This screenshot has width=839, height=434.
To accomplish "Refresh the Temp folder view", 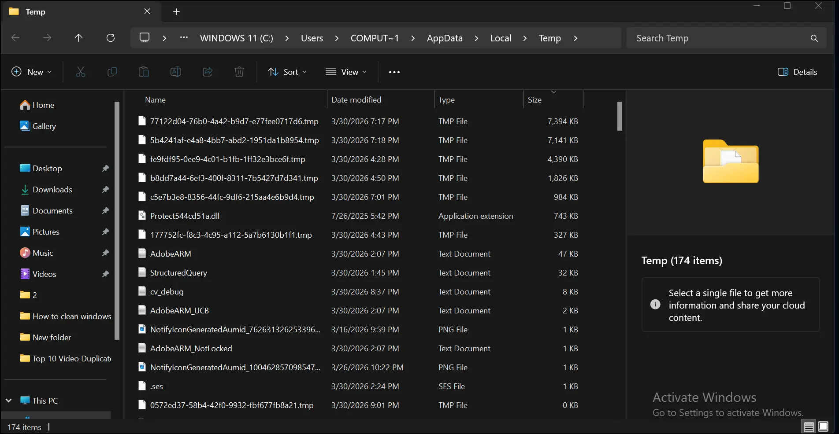I will (110, 38).
